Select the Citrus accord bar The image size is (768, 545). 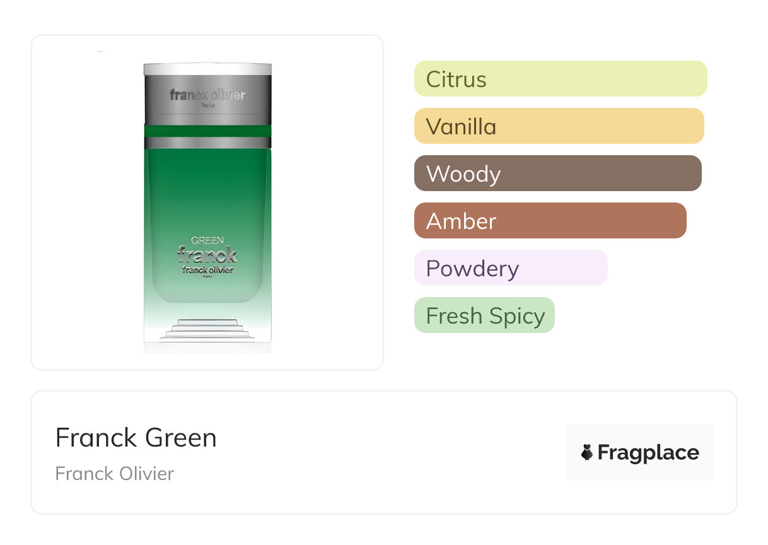point(560,79)
